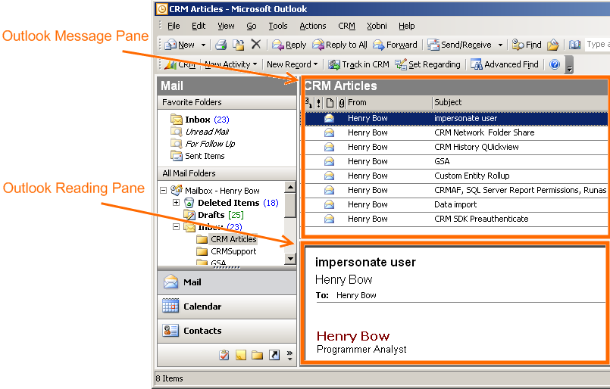Open Shortcuts icon in navigation strip

coord(274,354)
